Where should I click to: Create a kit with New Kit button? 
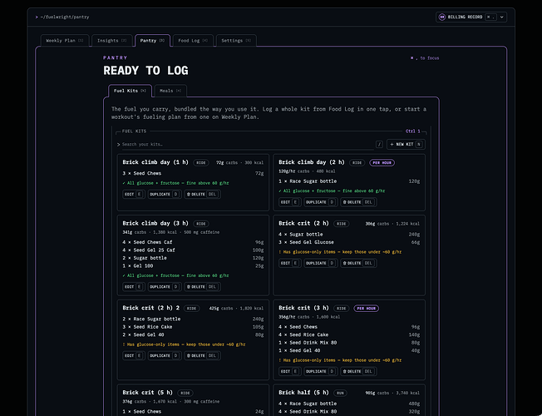[x=406, y=144]
